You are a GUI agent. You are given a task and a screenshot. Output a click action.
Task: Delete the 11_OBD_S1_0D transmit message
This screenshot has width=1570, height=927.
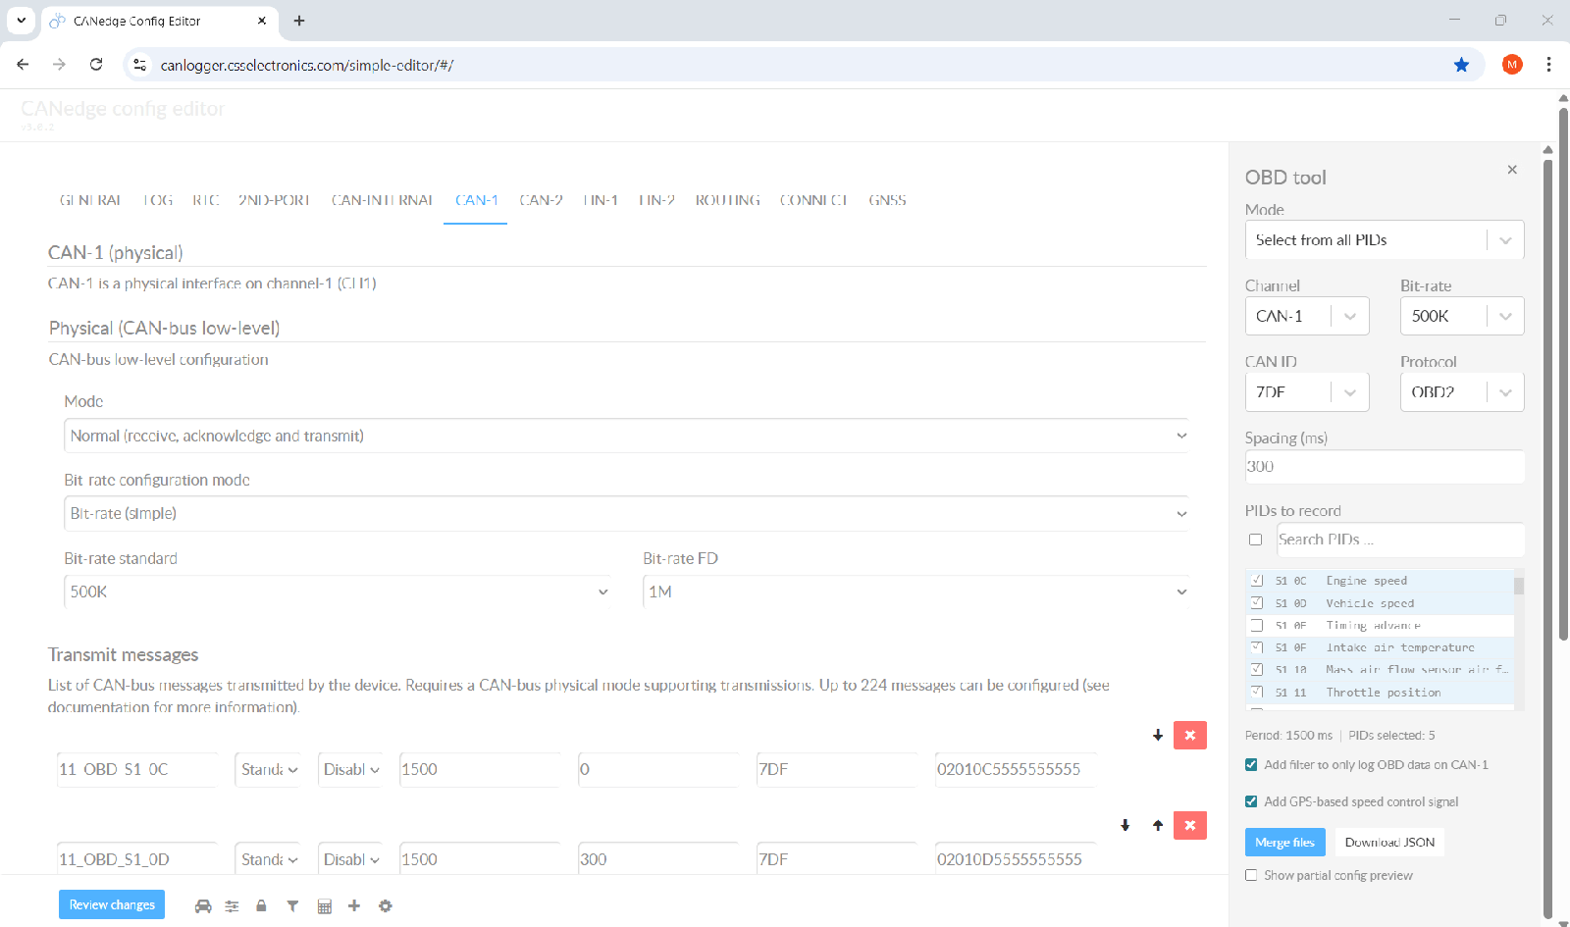coord(1190,826)
